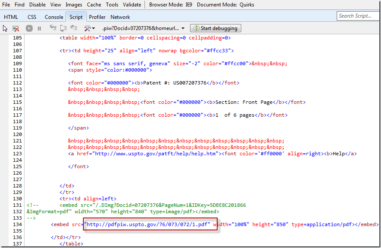
Task: Click 'Patent #: US007207376' text on line 112
Action: (175, 83)
